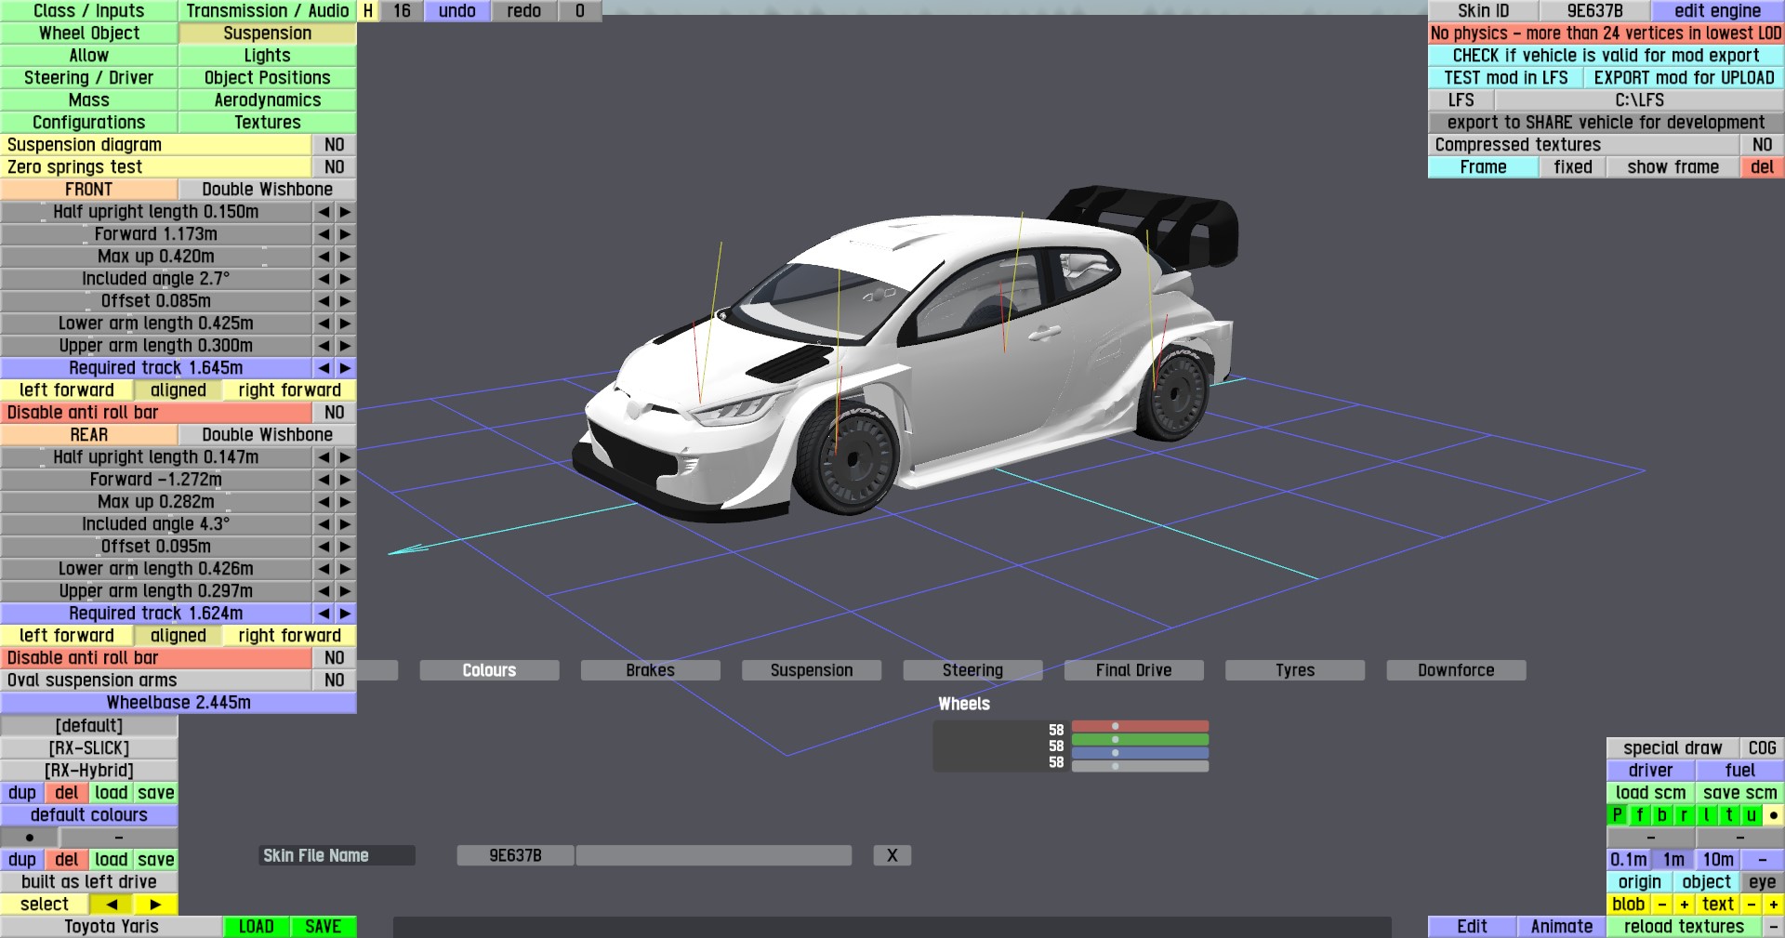Open the Wheel Object tab
The image size is (1785, 938).
tap(89, 33)
